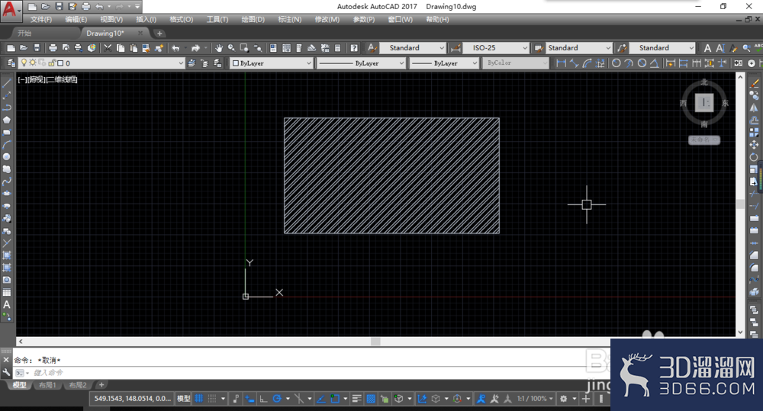Toggle lineweight display in the status bar
The height and width of the screenshot is (411, 763).
coord(356,399)
